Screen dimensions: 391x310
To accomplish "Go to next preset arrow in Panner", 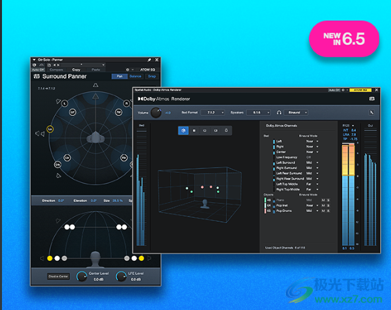I will tap(58, 65).
